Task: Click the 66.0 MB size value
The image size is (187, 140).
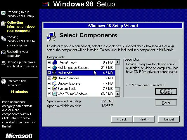Action: point(107,94)
